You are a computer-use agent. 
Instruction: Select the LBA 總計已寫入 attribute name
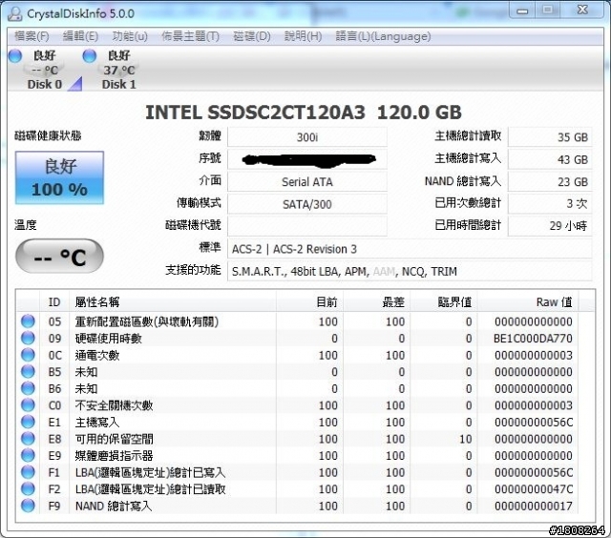tap(151, 472)
